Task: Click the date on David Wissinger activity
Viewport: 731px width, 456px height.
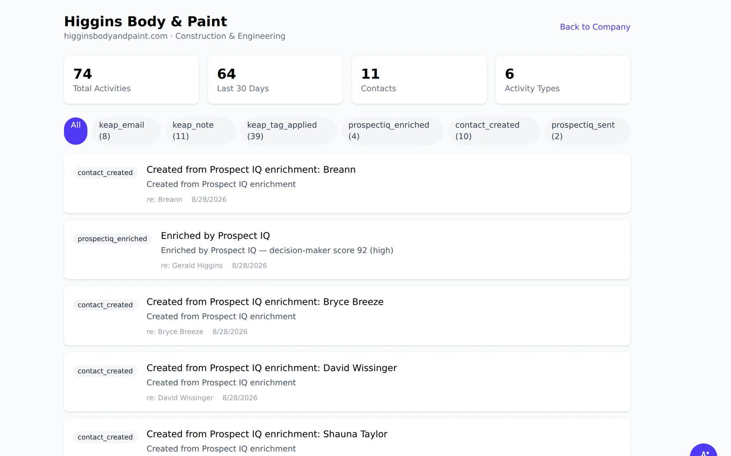Action: coord(240,398)
